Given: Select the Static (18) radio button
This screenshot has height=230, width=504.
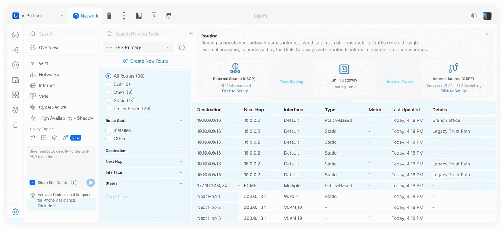Looking at the screenshot, I should pos(108,100).
